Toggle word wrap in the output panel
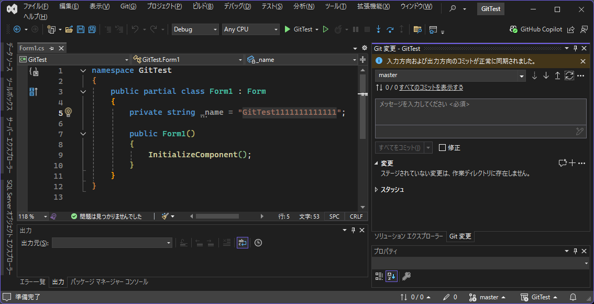This screenshot has width=594, height=304. tap(242, 243)
